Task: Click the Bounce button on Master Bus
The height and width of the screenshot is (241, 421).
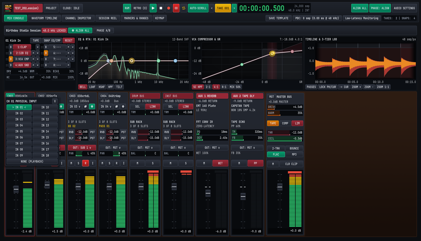Action: (x=294, y=148)
